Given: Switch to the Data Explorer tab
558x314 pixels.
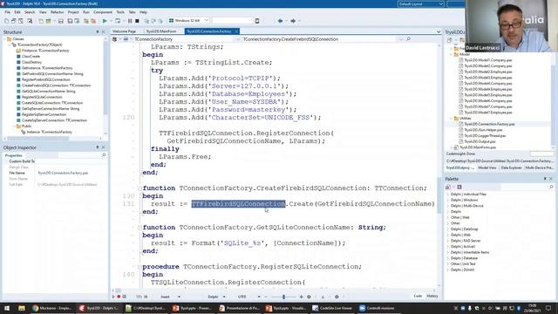Looking at the screenshot, I should coord(511,167).
